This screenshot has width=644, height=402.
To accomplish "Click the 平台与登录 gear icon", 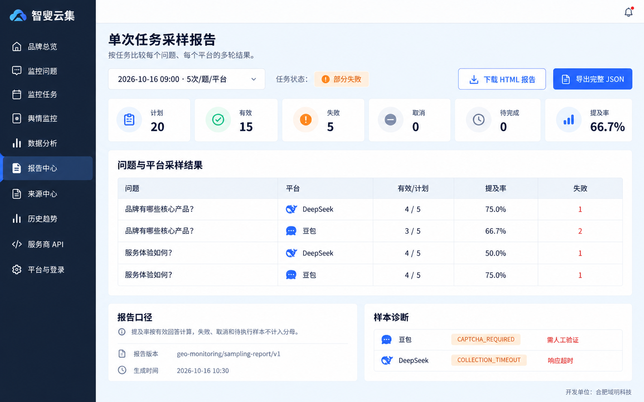I will click(17, 269).
